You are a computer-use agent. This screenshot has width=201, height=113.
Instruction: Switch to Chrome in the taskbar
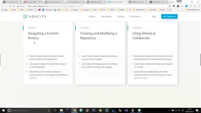click(74, 110)
